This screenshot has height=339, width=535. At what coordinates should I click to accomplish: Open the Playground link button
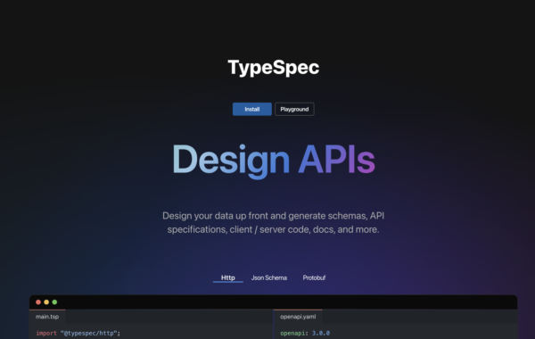click(x=294, y=109)
